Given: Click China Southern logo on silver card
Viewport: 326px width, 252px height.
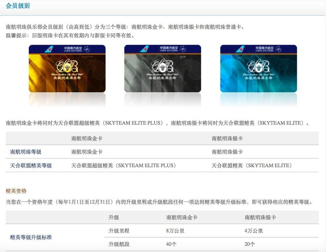Looking at the screenshot, I should (x=145, y=49).
